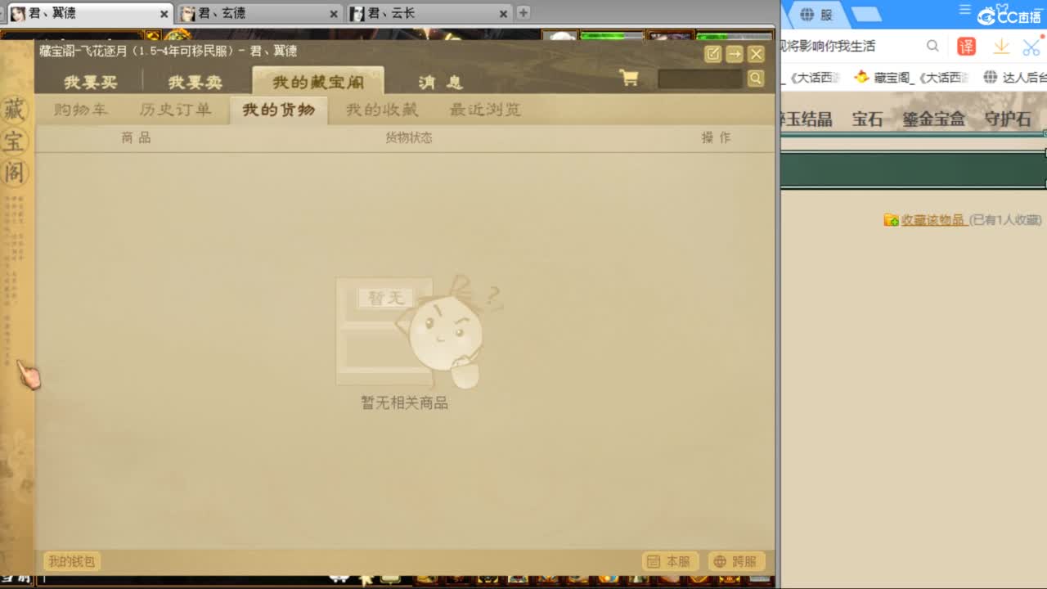Click the globe icon on the browser 服 tab
The width and height of the screenshot is (1047, 589).
click(x=807, y=15)
